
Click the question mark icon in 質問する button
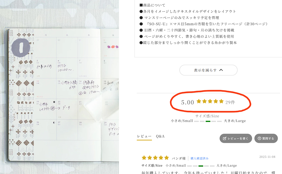click(259, 139)
